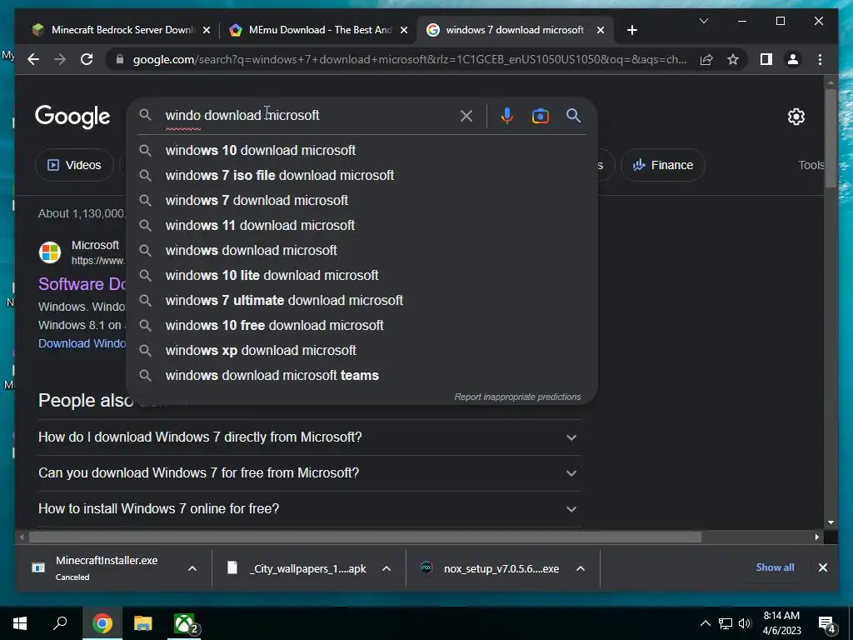Expand Can you download Windows 7 for free
Screen dimensions: 853x640
point(308,473)
